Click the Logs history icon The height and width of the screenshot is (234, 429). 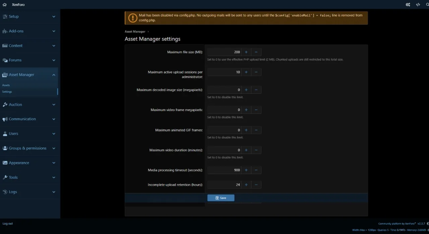tap(5, 192)
